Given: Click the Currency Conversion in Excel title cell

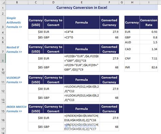Looking at the screenshot, I should point(82,7).
